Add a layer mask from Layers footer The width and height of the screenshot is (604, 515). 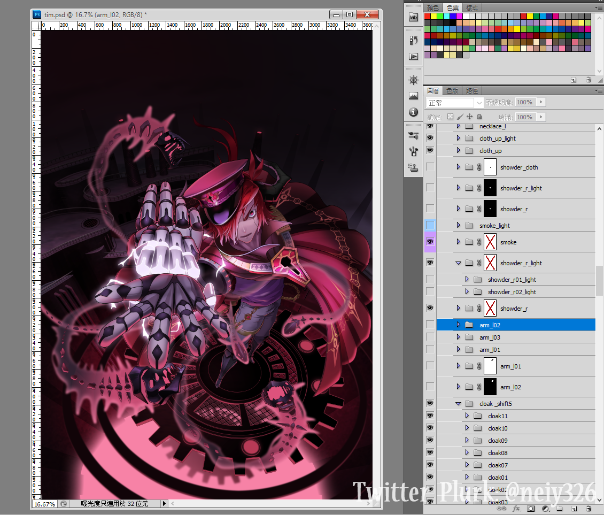tap(531, 509)
